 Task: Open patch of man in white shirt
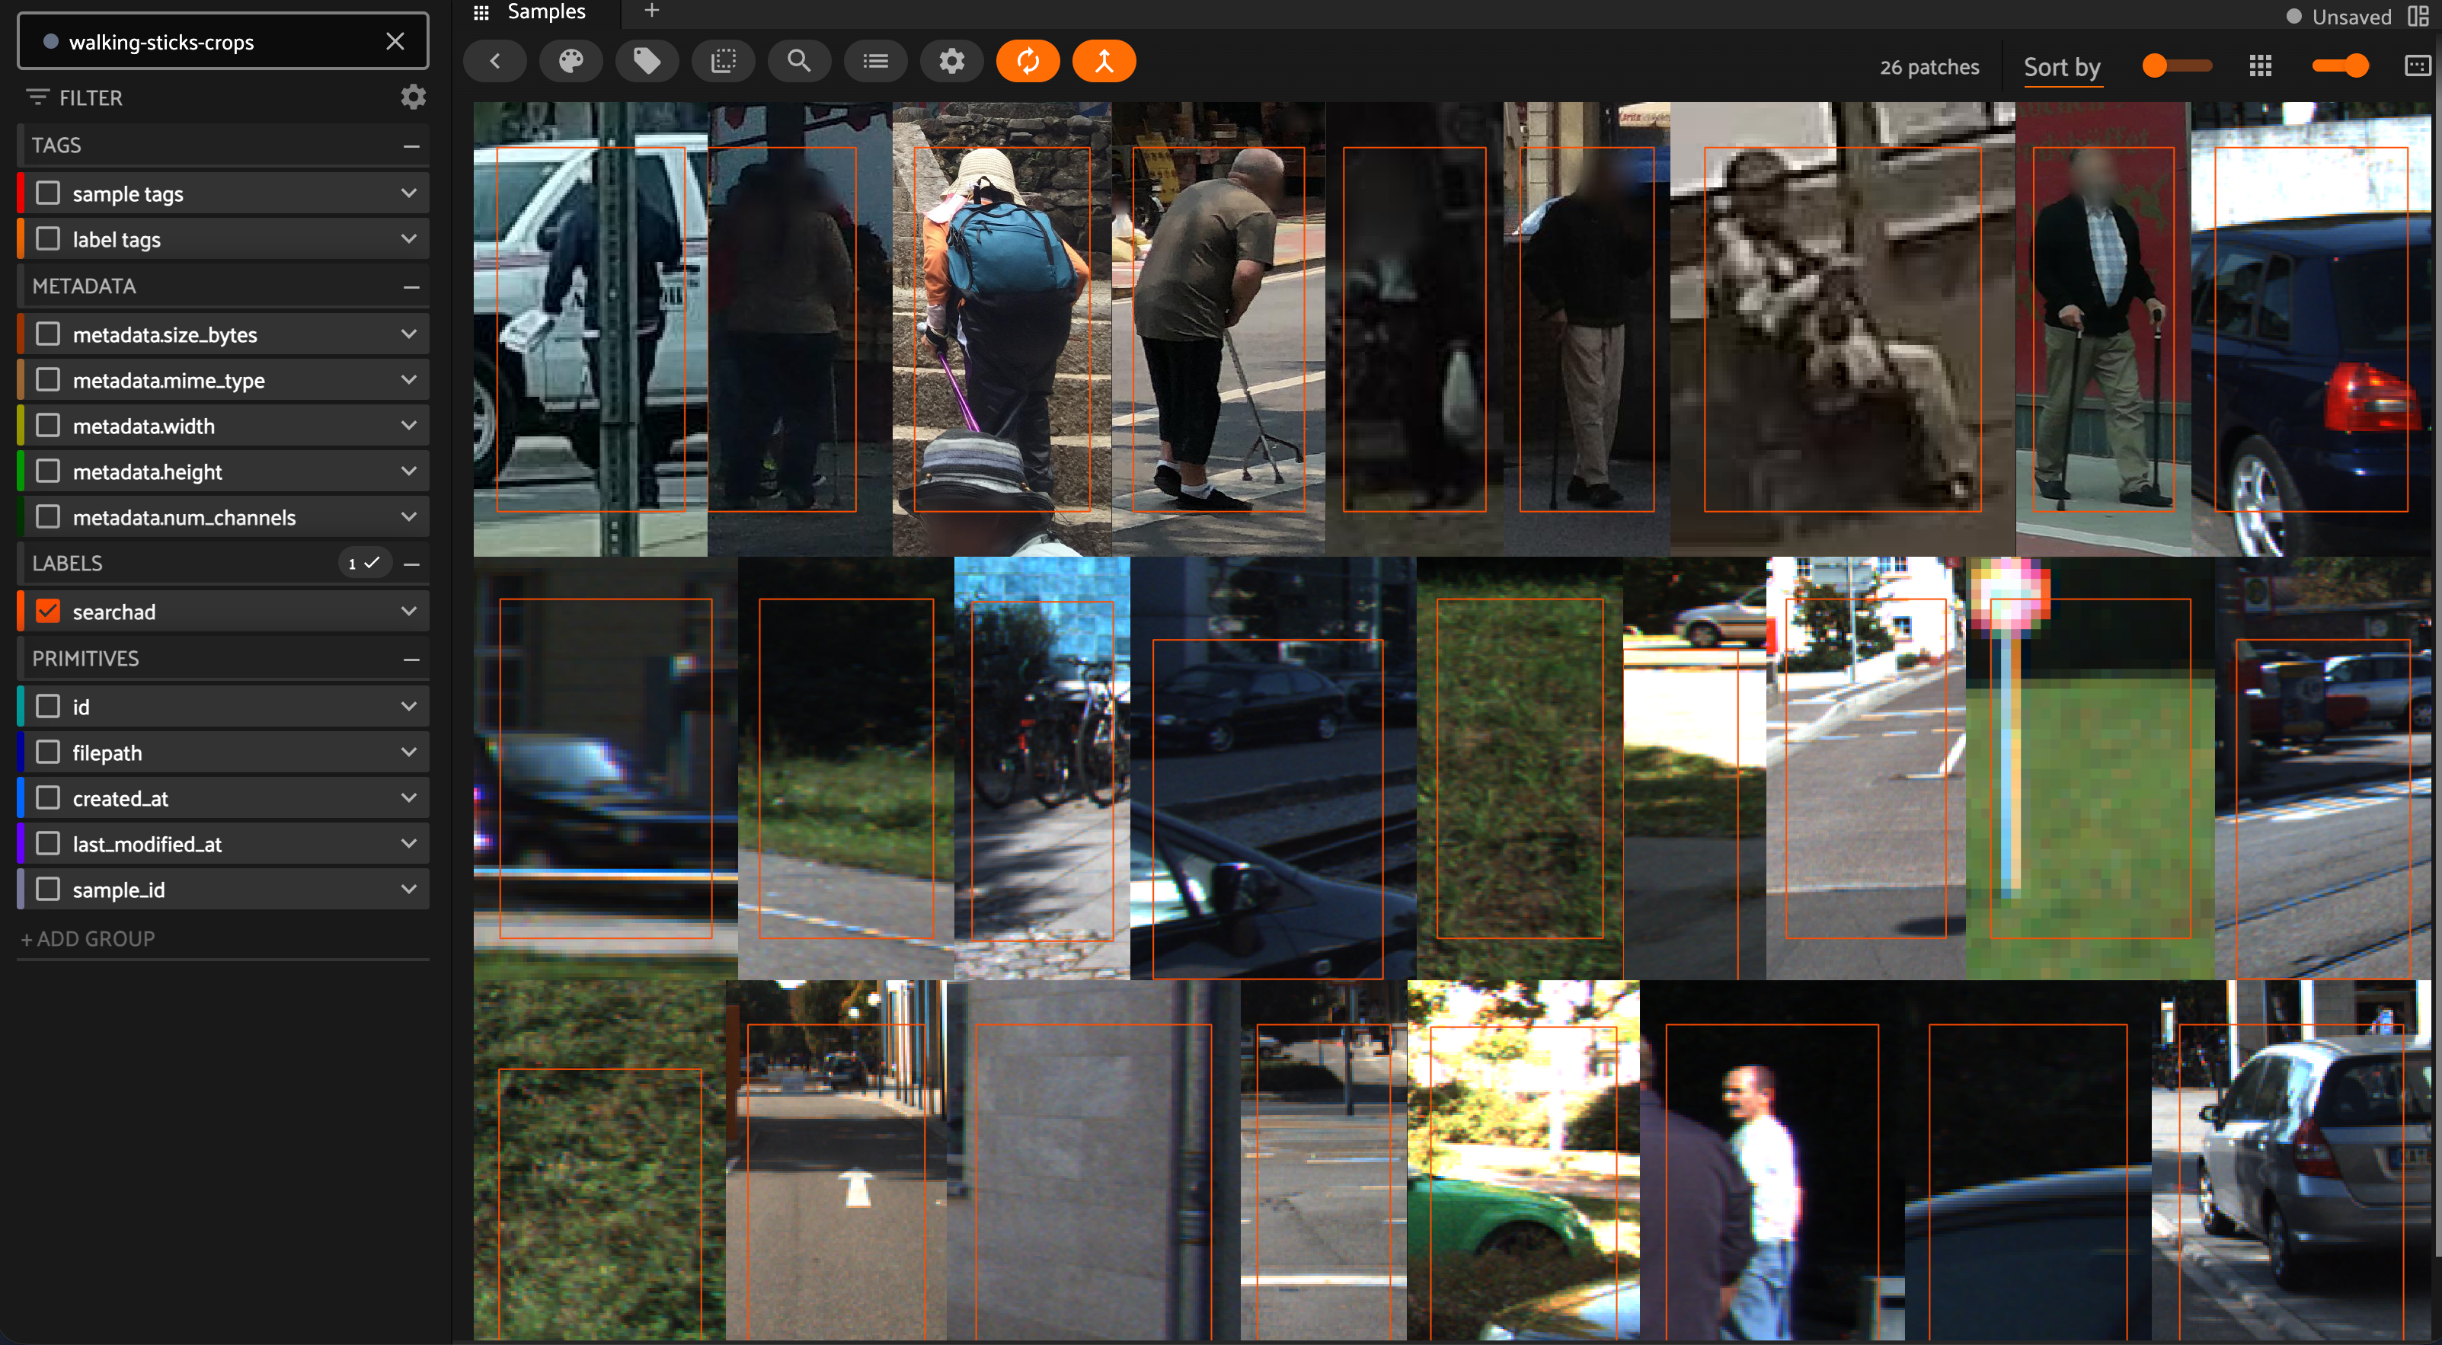click(1772, 1160)
